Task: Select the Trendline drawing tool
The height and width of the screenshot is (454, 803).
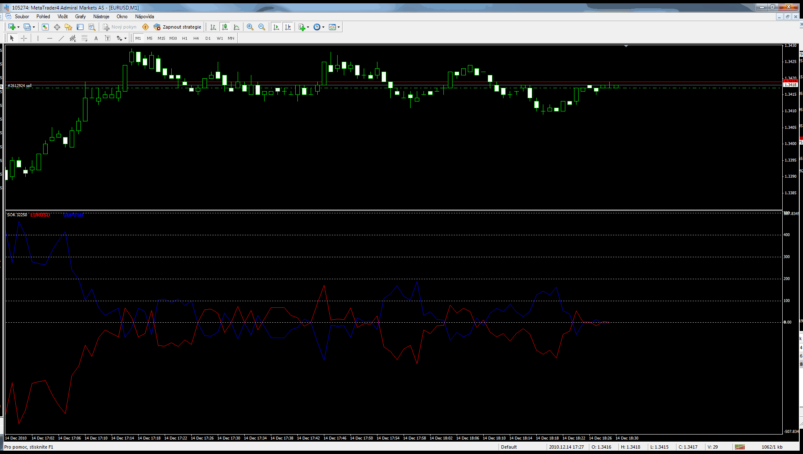Action: tap(61, 38)
